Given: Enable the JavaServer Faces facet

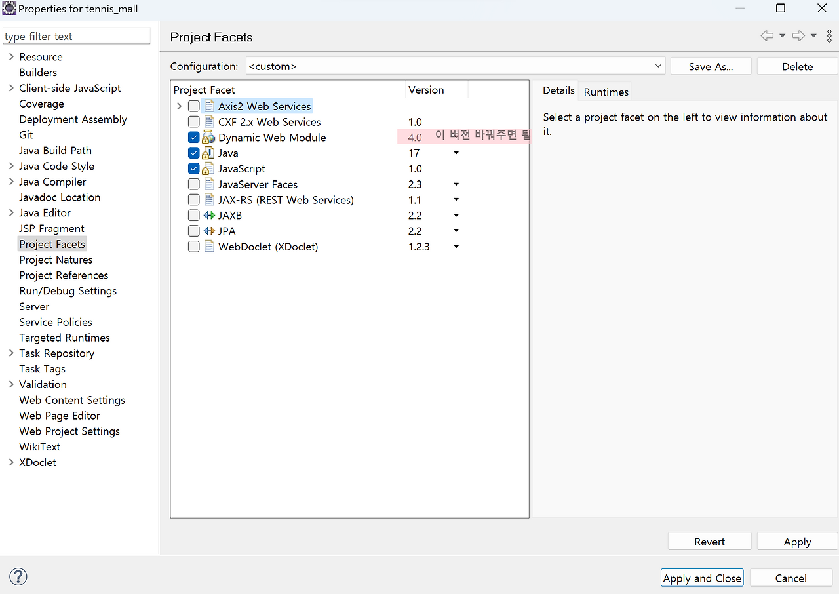Looking at the screenshot, I should (x=193, y=184).
